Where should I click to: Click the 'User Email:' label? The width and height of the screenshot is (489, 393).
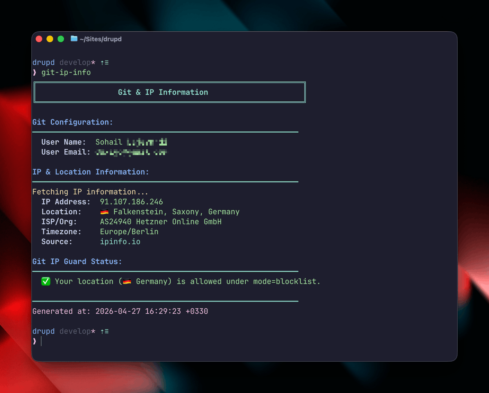66,152
